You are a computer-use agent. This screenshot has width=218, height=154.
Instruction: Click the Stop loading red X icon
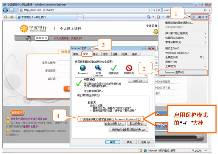(x=159, y=10)
